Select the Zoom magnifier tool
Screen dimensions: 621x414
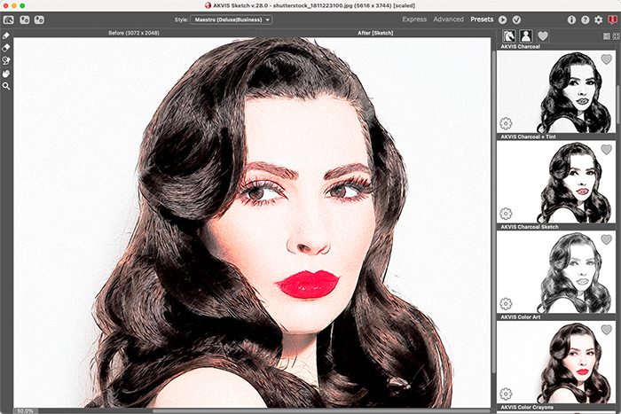pos(6,86)
